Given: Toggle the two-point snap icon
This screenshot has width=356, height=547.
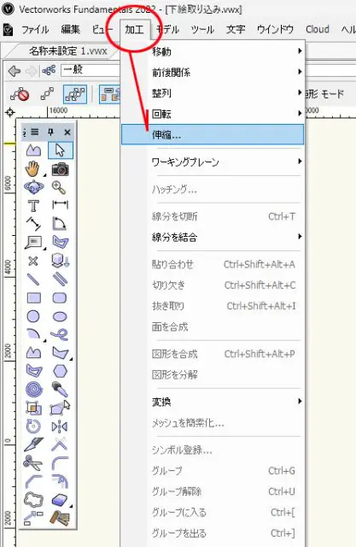Looking at the screenshot, I should [x=47, y=94].
